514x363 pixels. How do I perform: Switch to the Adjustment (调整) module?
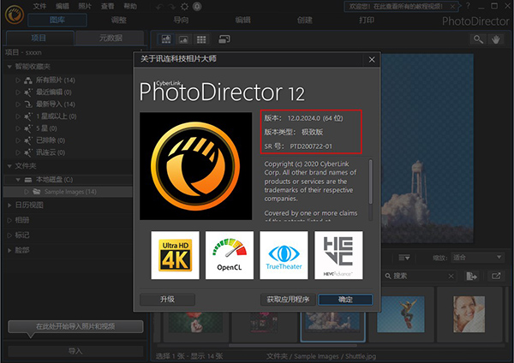119,20
